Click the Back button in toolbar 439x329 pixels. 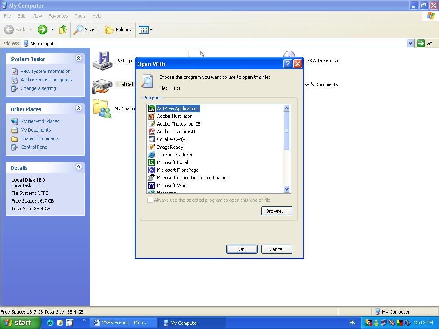[x=15, y=30]
